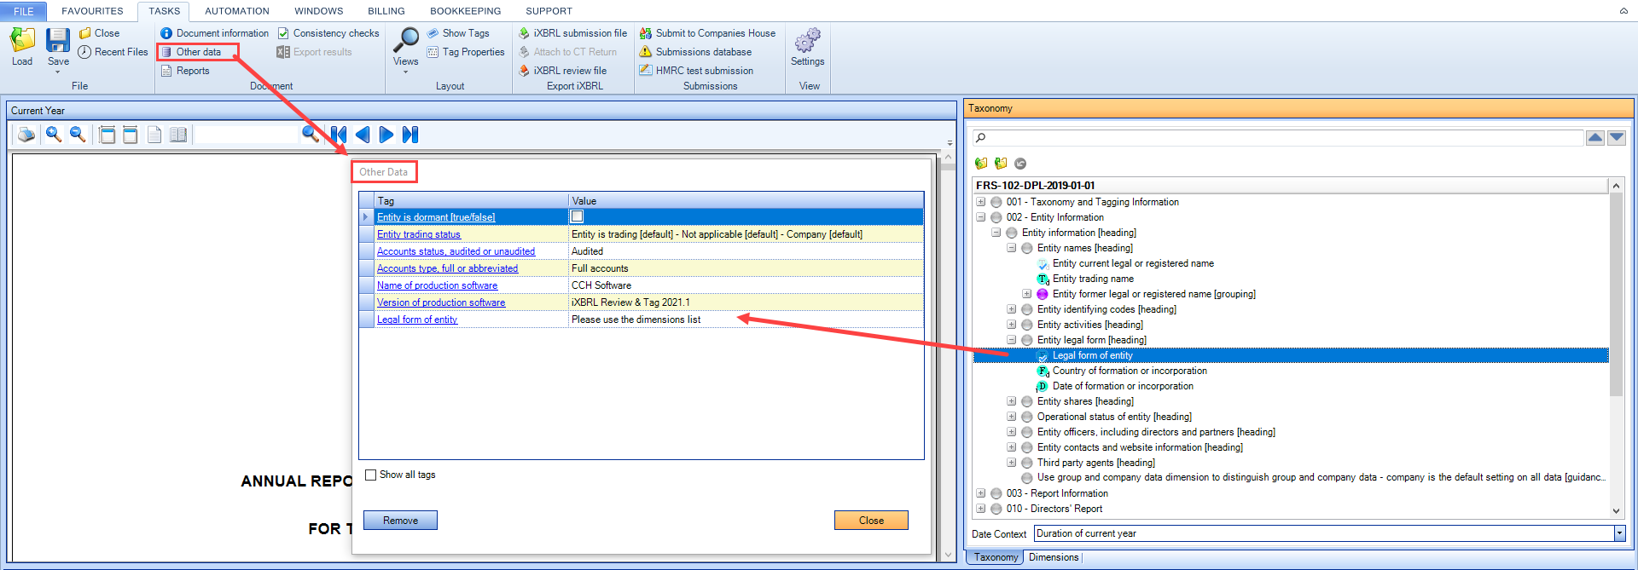
Task: Expand the 001 - Taxonomy and Tagging Information node
Action: click(981, 202)
